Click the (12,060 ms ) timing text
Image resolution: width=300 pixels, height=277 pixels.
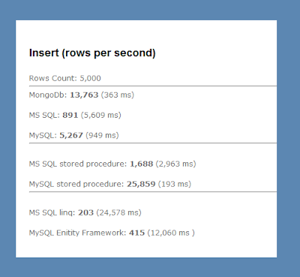[x=171, y=233]
